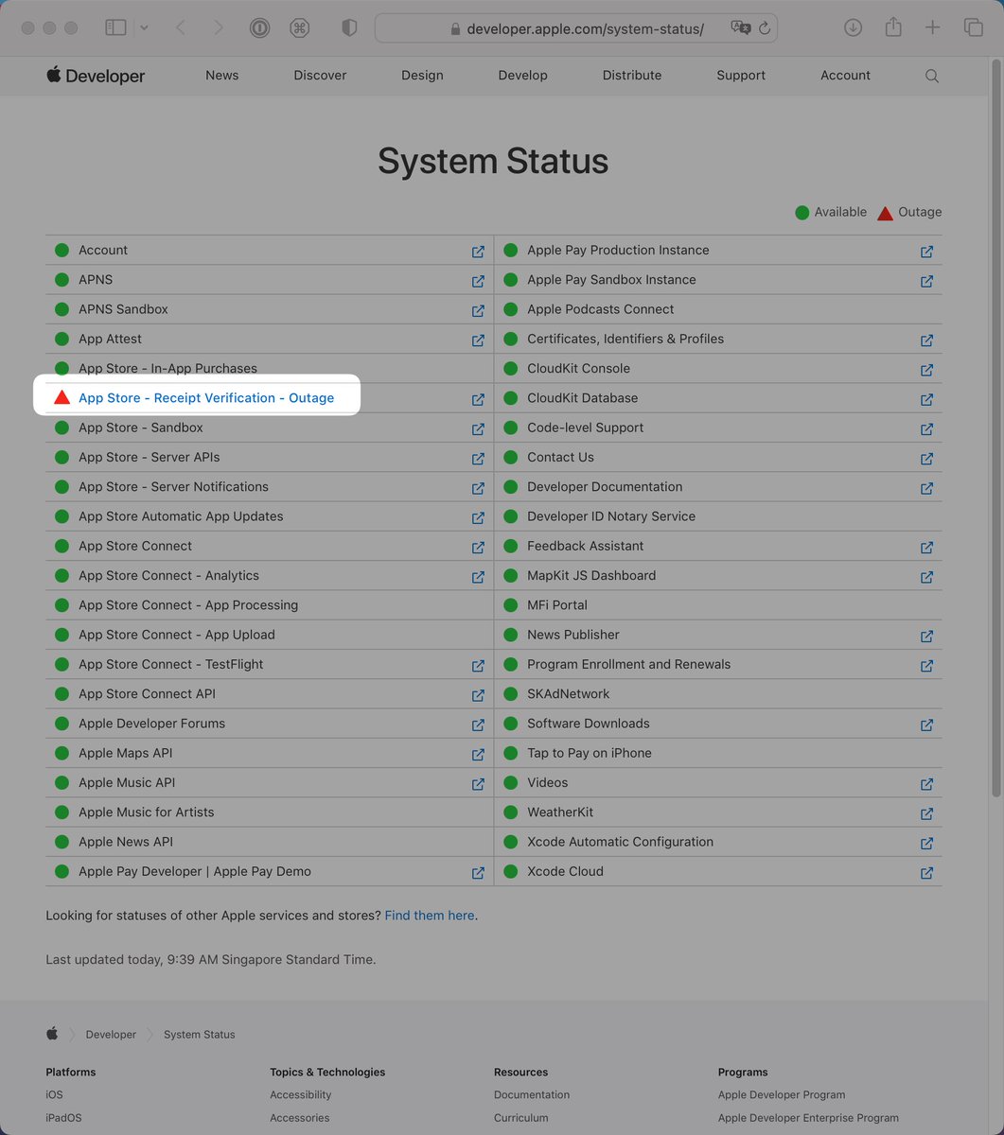Screen dimensions: 1004x1135
Task: Open the Apple Developer Program footer link
Action: [x=782, y=1094]
